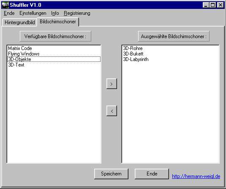This screenshot has height=189, width=226.
Task: Open the Einstellungen menu
Action: point(33,13)
